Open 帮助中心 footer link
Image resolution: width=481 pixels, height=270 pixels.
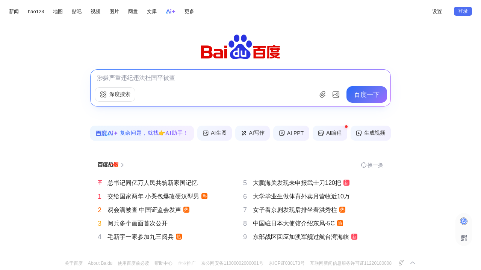[163, 263]
